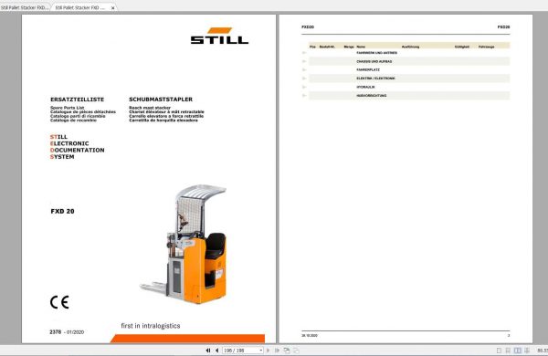Viewport: 548px width, 356px height.
Task: Expand the ELEKTRIK / ELEKTRONIK row arrow
Action: point(304,79)
